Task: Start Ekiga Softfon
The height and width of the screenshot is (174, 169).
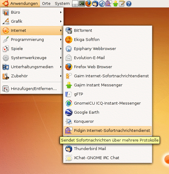Action: pyautogui.click(x=107, y=40)
